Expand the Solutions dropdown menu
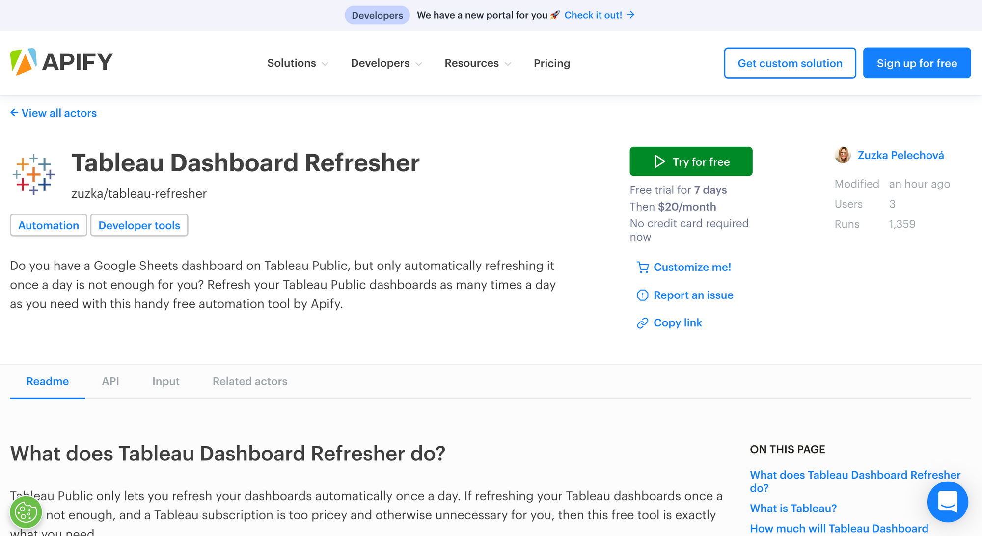Image resolution: width=982 pixels, height=536 pixels. (298, 63)
